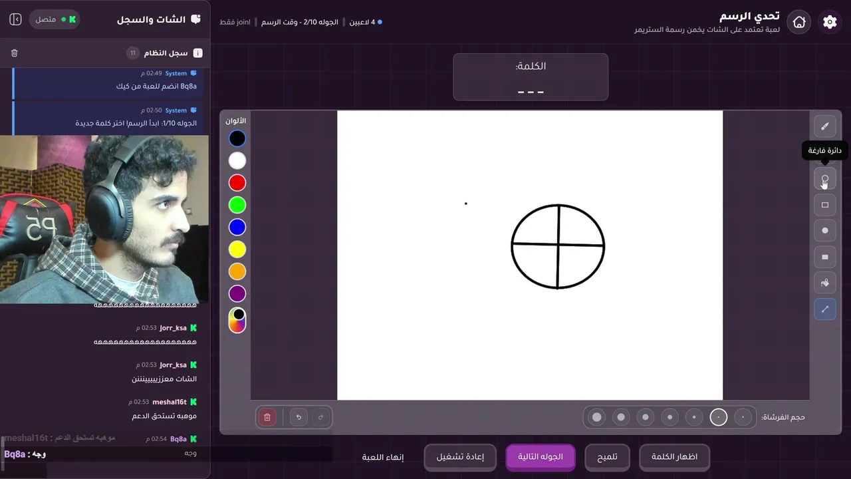Image resolution: width=851 pixels, height=479 pixels.
Task: Pick the green color swatch
Action: pos(237,205)
